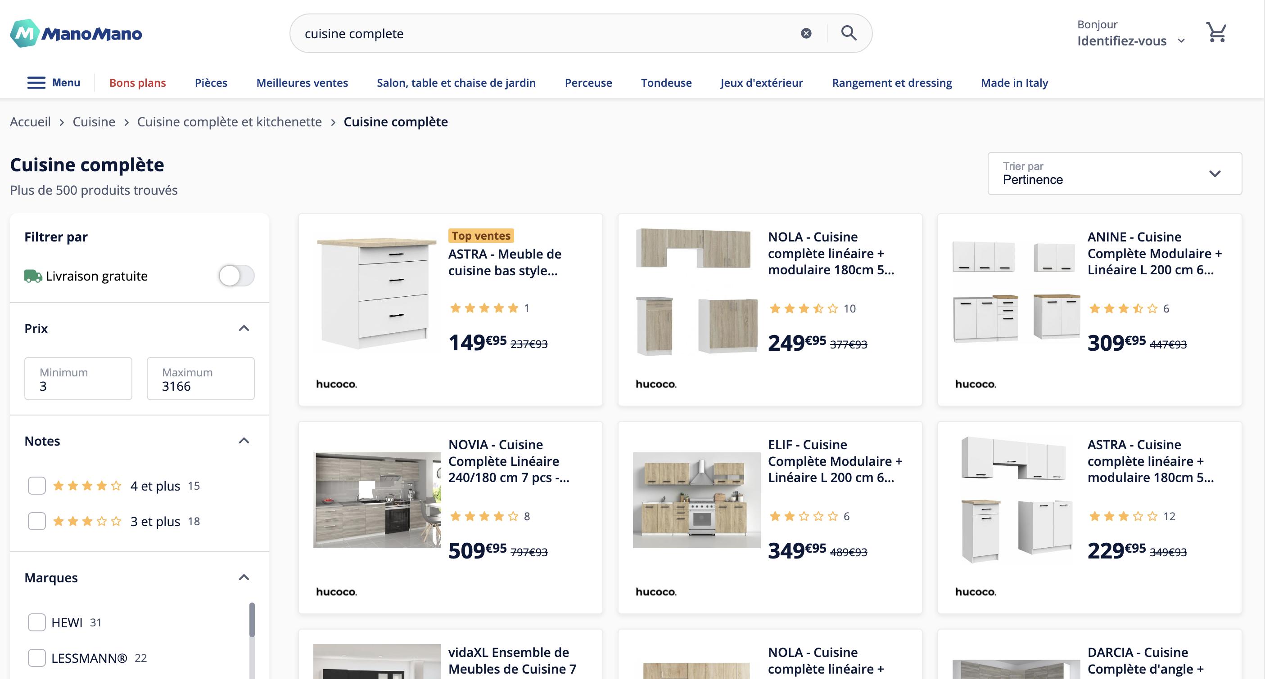Click the Maximum price input field

click(200, 379)
